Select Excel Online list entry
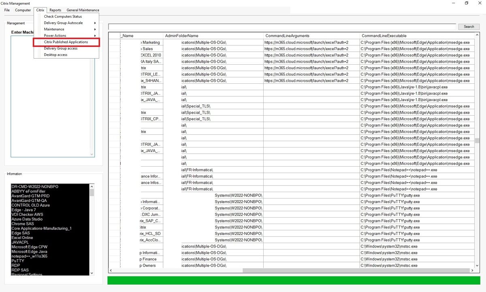The image size is (486, 292). point(22,238)
